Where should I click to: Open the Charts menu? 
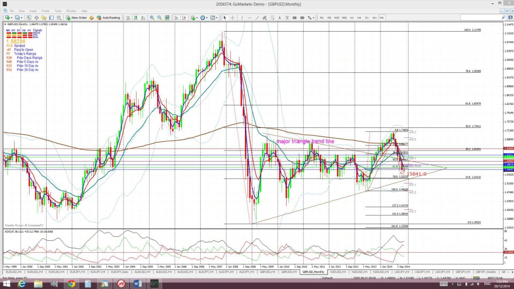(x=45, y=11)
